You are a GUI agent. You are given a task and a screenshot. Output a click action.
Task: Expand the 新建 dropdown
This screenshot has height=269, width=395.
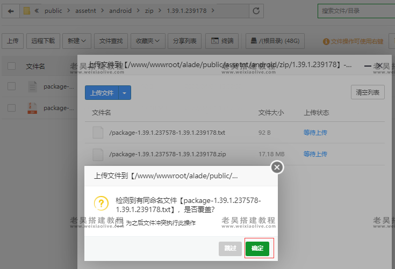point(76,41)
